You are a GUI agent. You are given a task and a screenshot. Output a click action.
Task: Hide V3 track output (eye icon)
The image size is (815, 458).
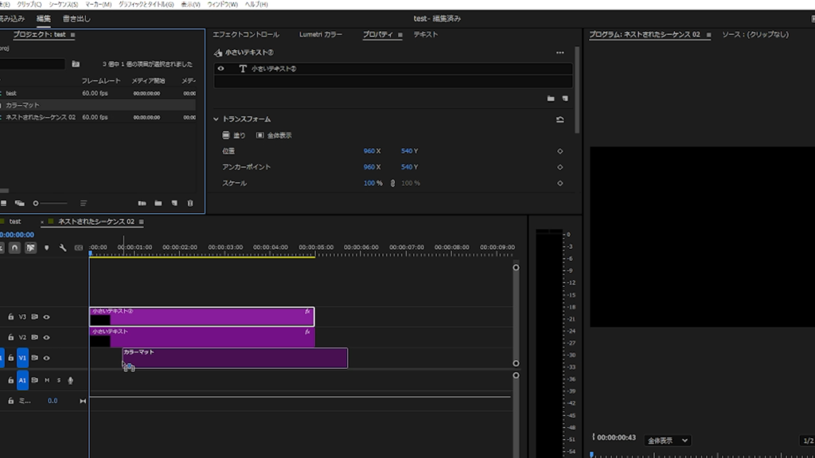[46, 316]
